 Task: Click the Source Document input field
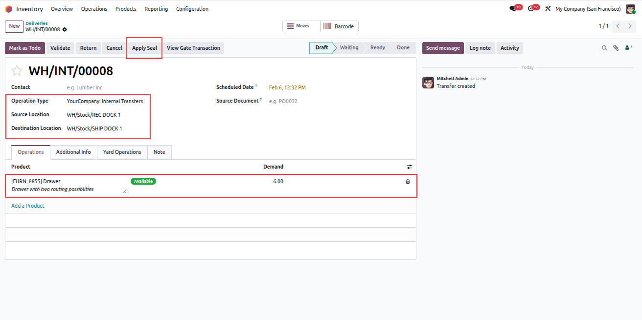340,101
